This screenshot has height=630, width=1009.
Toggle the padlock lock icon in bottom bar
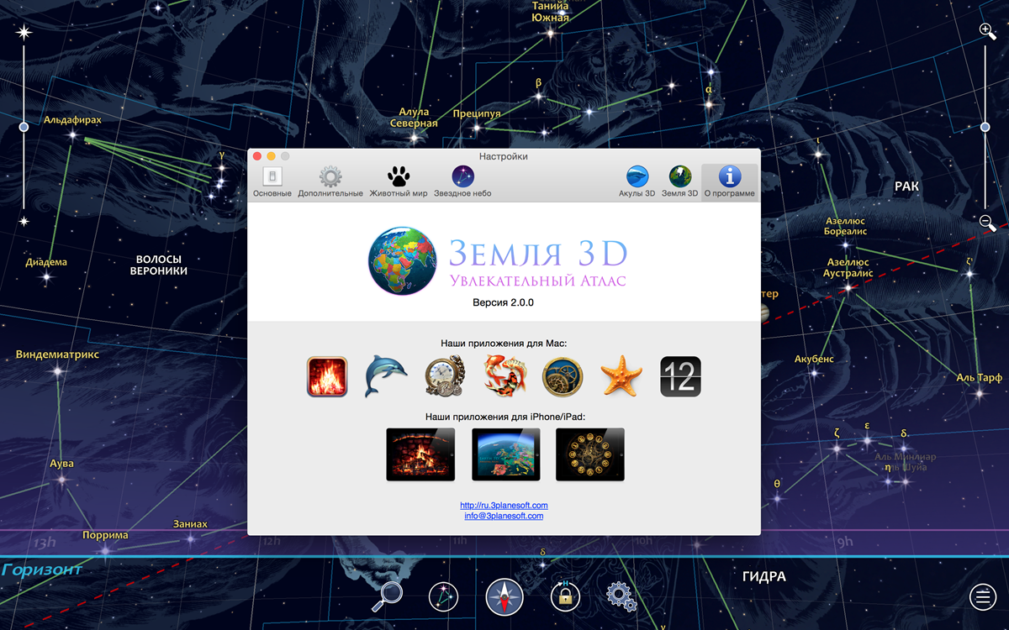tap(565, 597)
